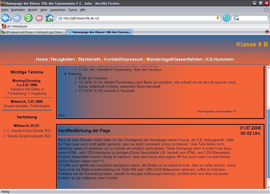270x194 pixels.
Task: Click the address bar URL field
Action: click(139, 18)
